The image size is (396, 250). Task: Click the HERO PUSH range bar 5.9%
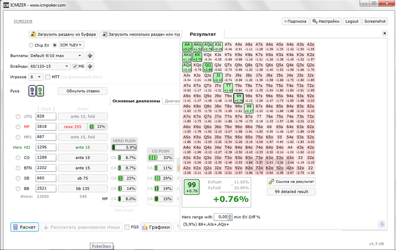coord(124,148)
